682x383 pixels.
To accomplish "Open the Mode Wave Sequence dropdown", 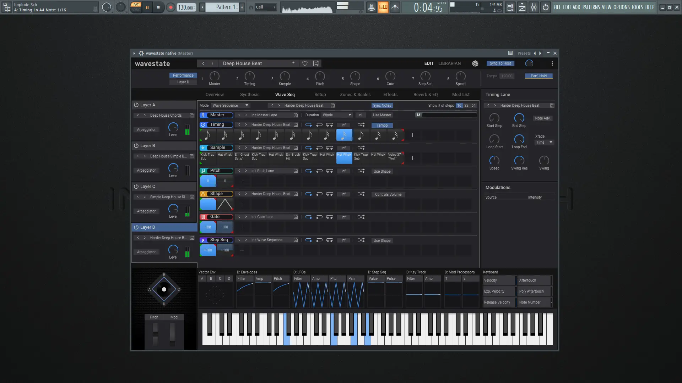I will [x=230, y=105].
